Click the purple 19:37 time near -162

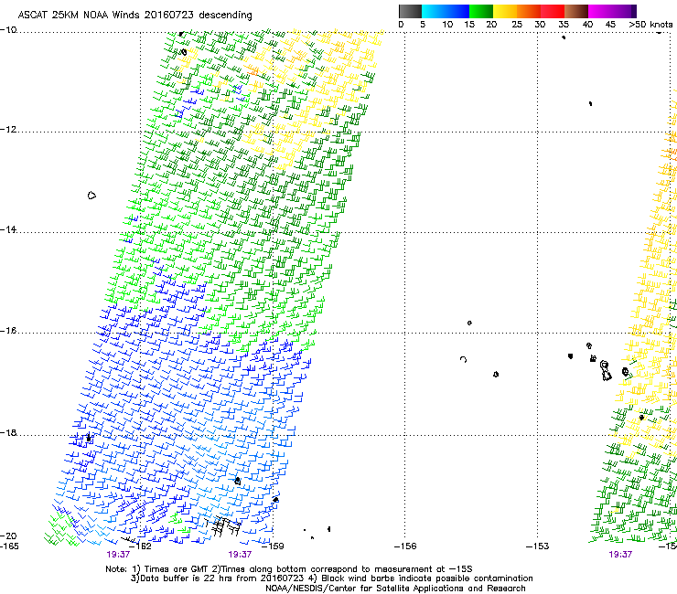[118, 555]
